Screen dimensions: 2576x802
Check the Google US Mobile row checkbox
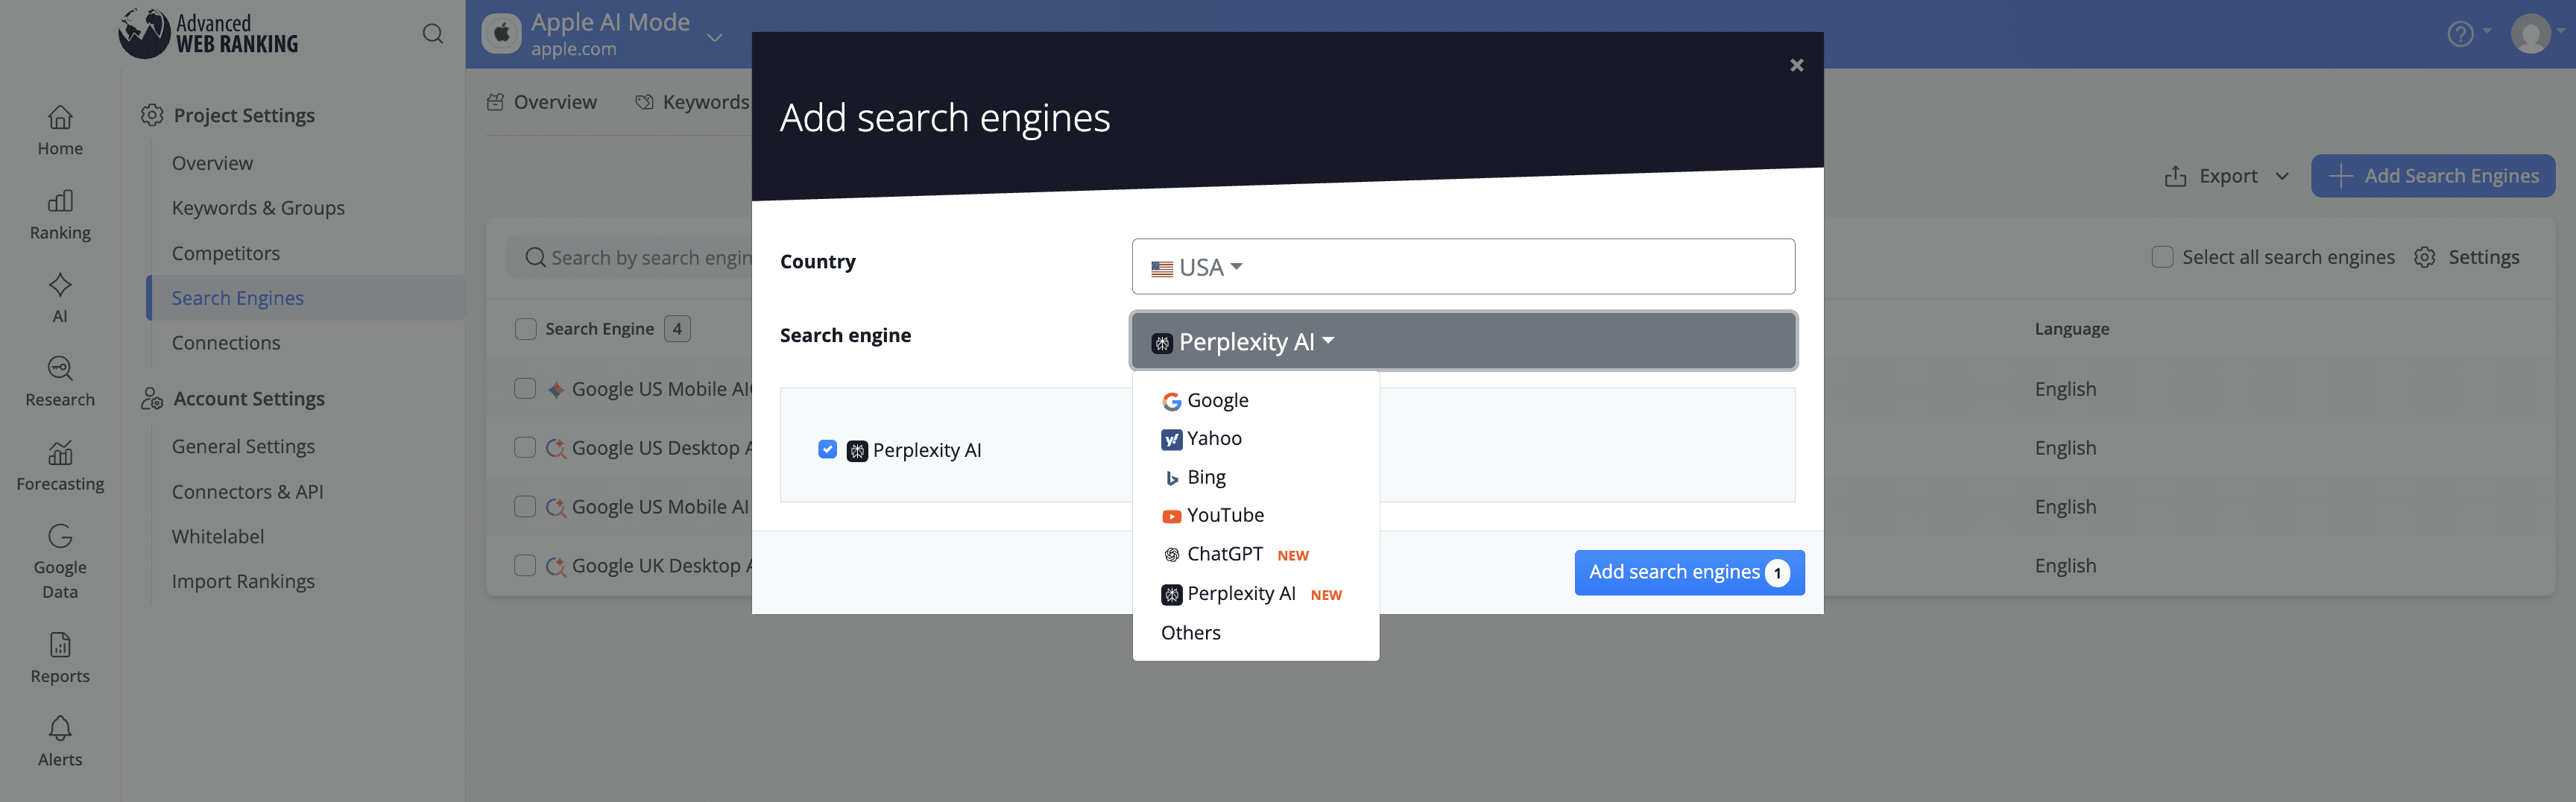click(525, 388)
